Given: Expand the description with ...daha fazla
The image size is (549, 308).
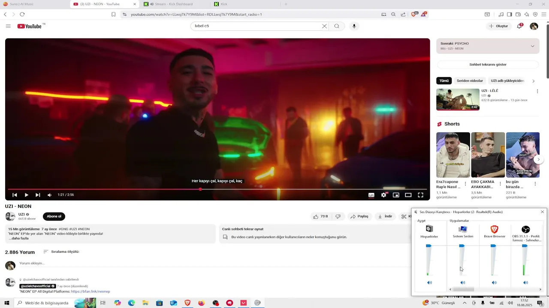Looking at the screenshot, I should click(x=19, y=238).
